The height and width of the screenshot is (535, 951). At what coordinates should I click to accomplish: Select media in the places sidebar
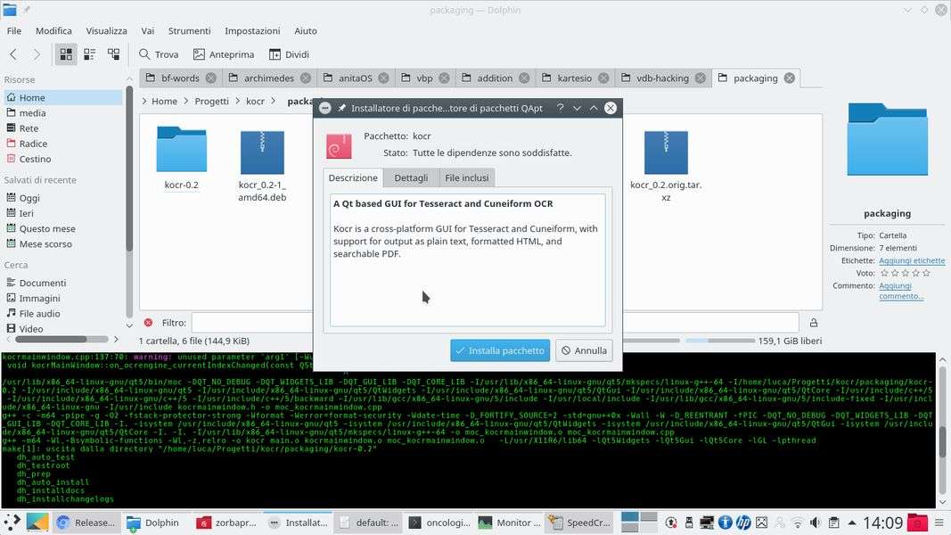point(63,113)
